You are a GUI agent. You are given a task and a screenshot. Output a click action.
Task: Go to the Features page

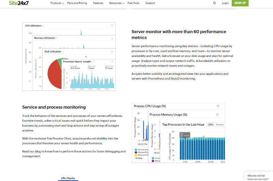tap(98, 3)
